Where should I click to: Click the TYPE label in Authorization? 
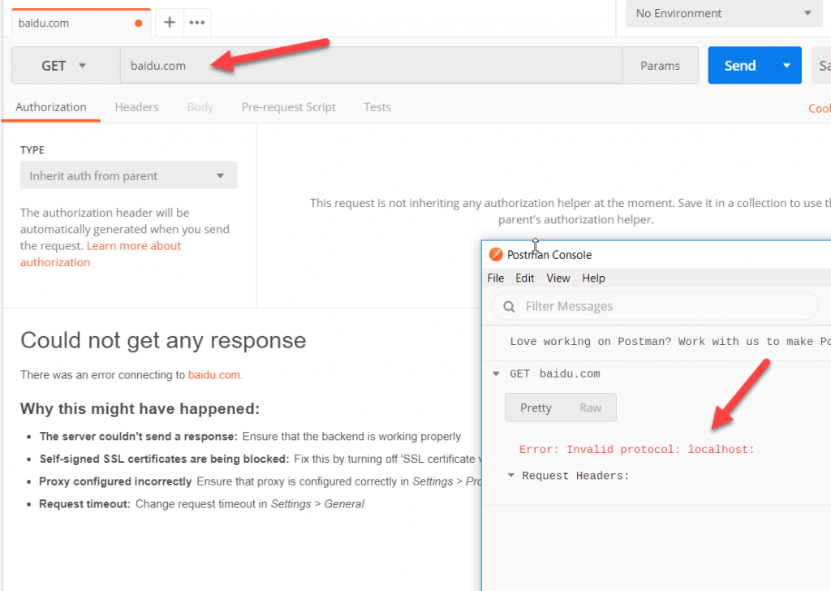pyautogui.click(x=32, y=150)
